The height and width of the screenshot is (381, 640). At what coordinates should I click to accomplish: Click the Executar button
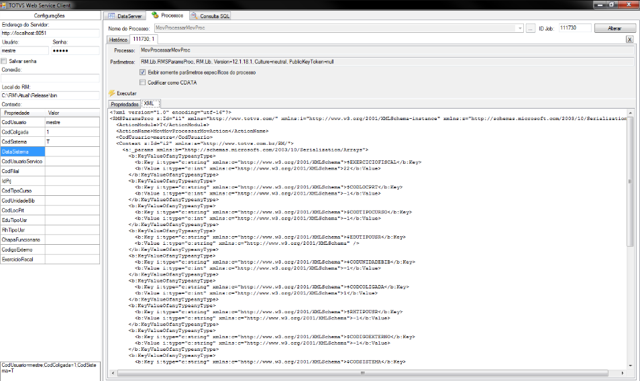123,93
